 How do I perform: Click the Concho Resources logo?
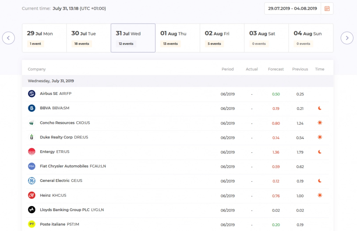(31, 123)
